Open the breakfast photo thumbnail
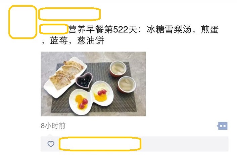This screenshot has height=159, width=237. click(x=93, y=84)
